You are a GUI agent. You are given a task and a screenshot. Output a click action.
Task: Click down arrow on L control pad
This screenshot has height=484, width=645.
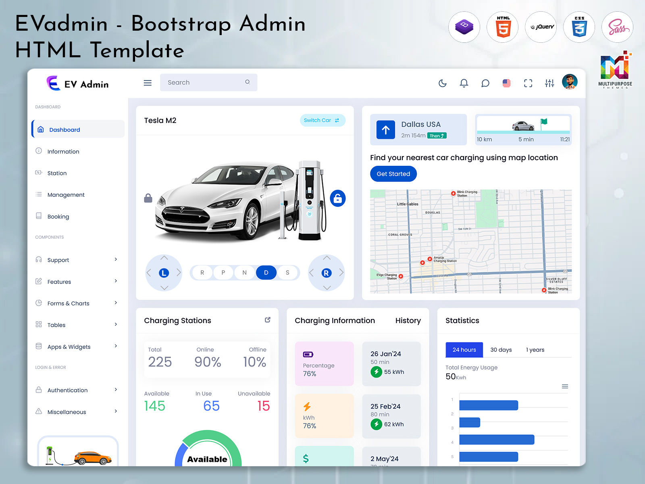click(164, 288)
